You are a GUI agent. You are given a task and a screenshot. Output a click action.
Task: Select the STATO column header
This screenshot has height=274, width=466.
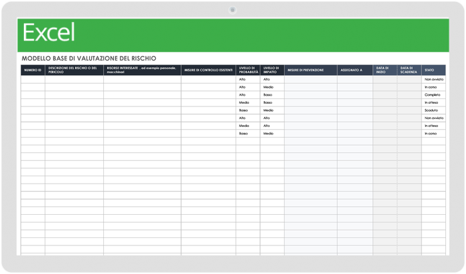(433, 70)
